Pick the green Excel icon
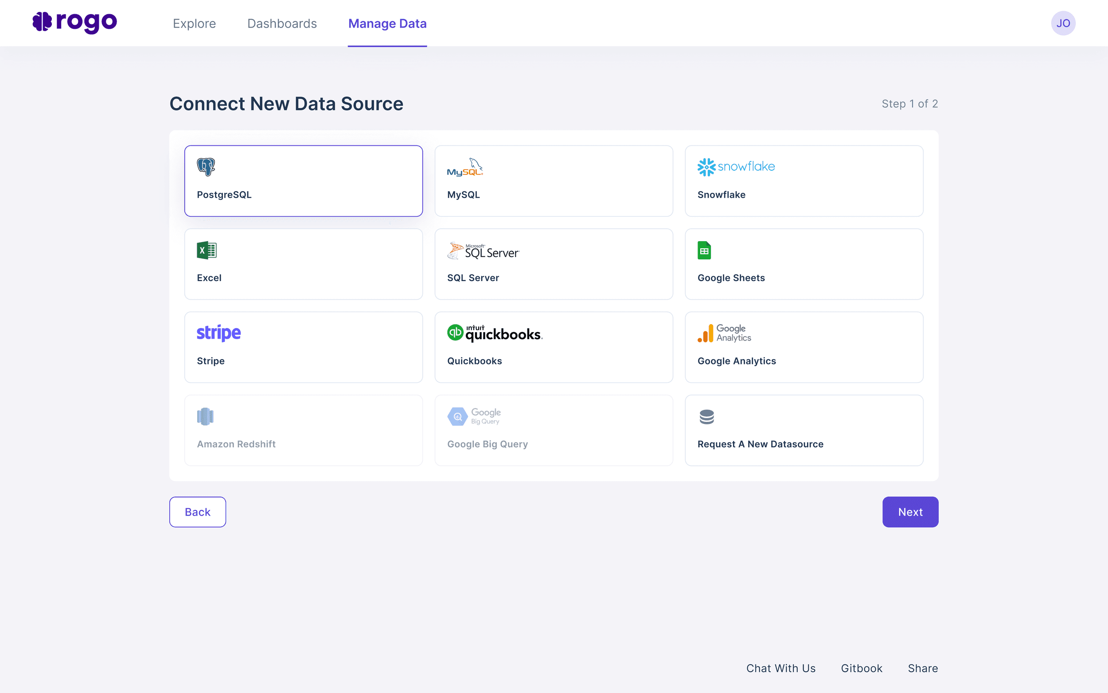 [206, 250]
